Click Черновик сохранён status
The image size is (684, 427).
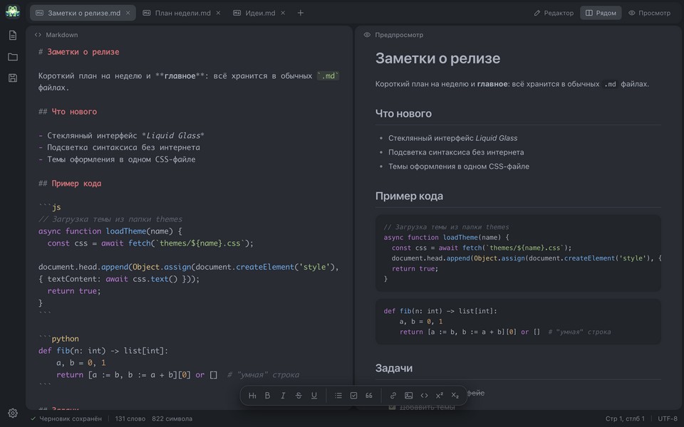(x=66, y=418)
